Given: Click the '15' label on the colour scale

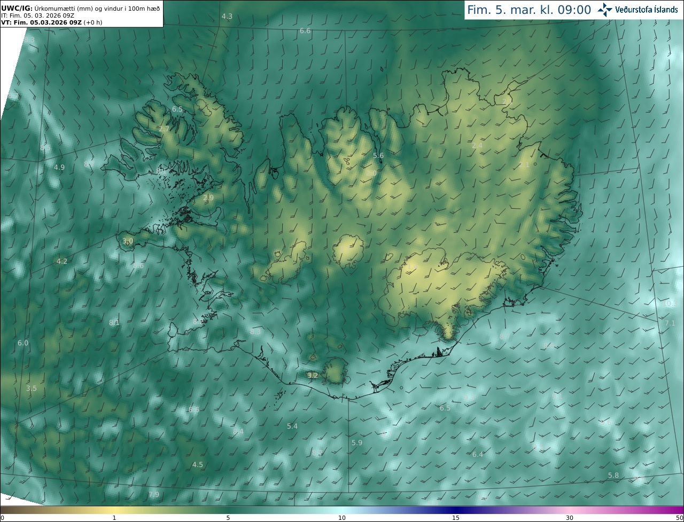Looking at the screenshot, I should pyautogui.click(x=456, y=518).
